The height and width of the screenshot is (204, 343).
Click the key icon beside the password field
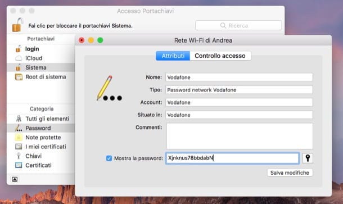pos(308,158)
